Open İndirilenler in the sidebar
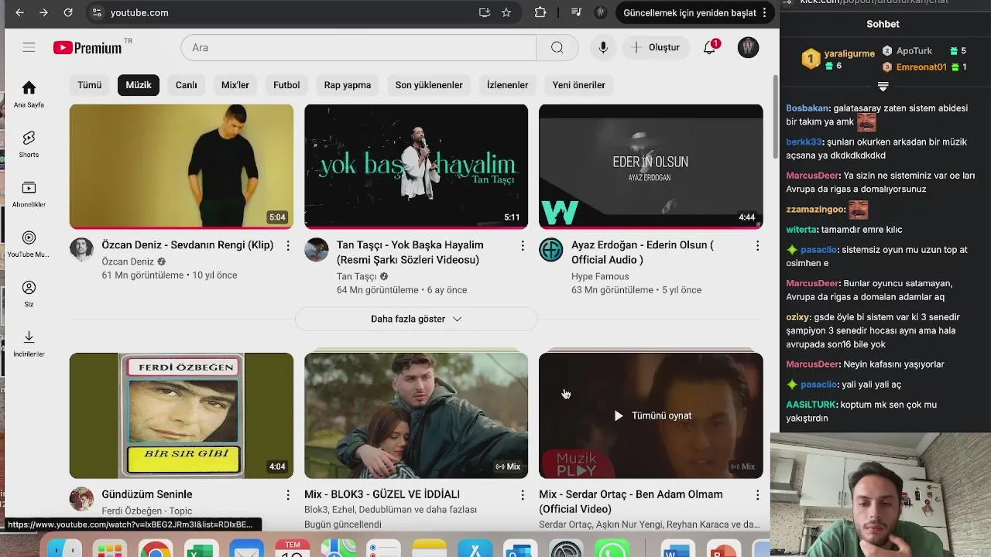The width and height of the screenshot is (991, 557). 29,343
